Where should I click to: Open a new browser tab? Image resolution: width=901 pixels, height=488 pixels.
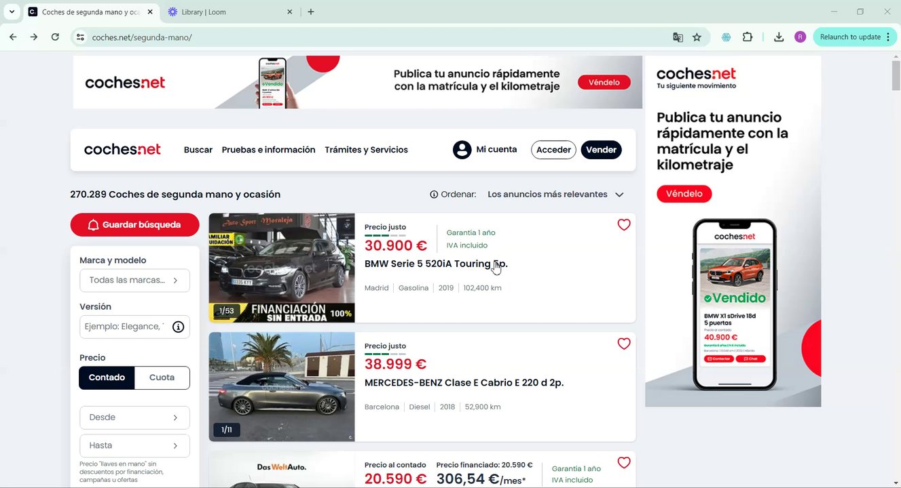click(x=311, y=12)
